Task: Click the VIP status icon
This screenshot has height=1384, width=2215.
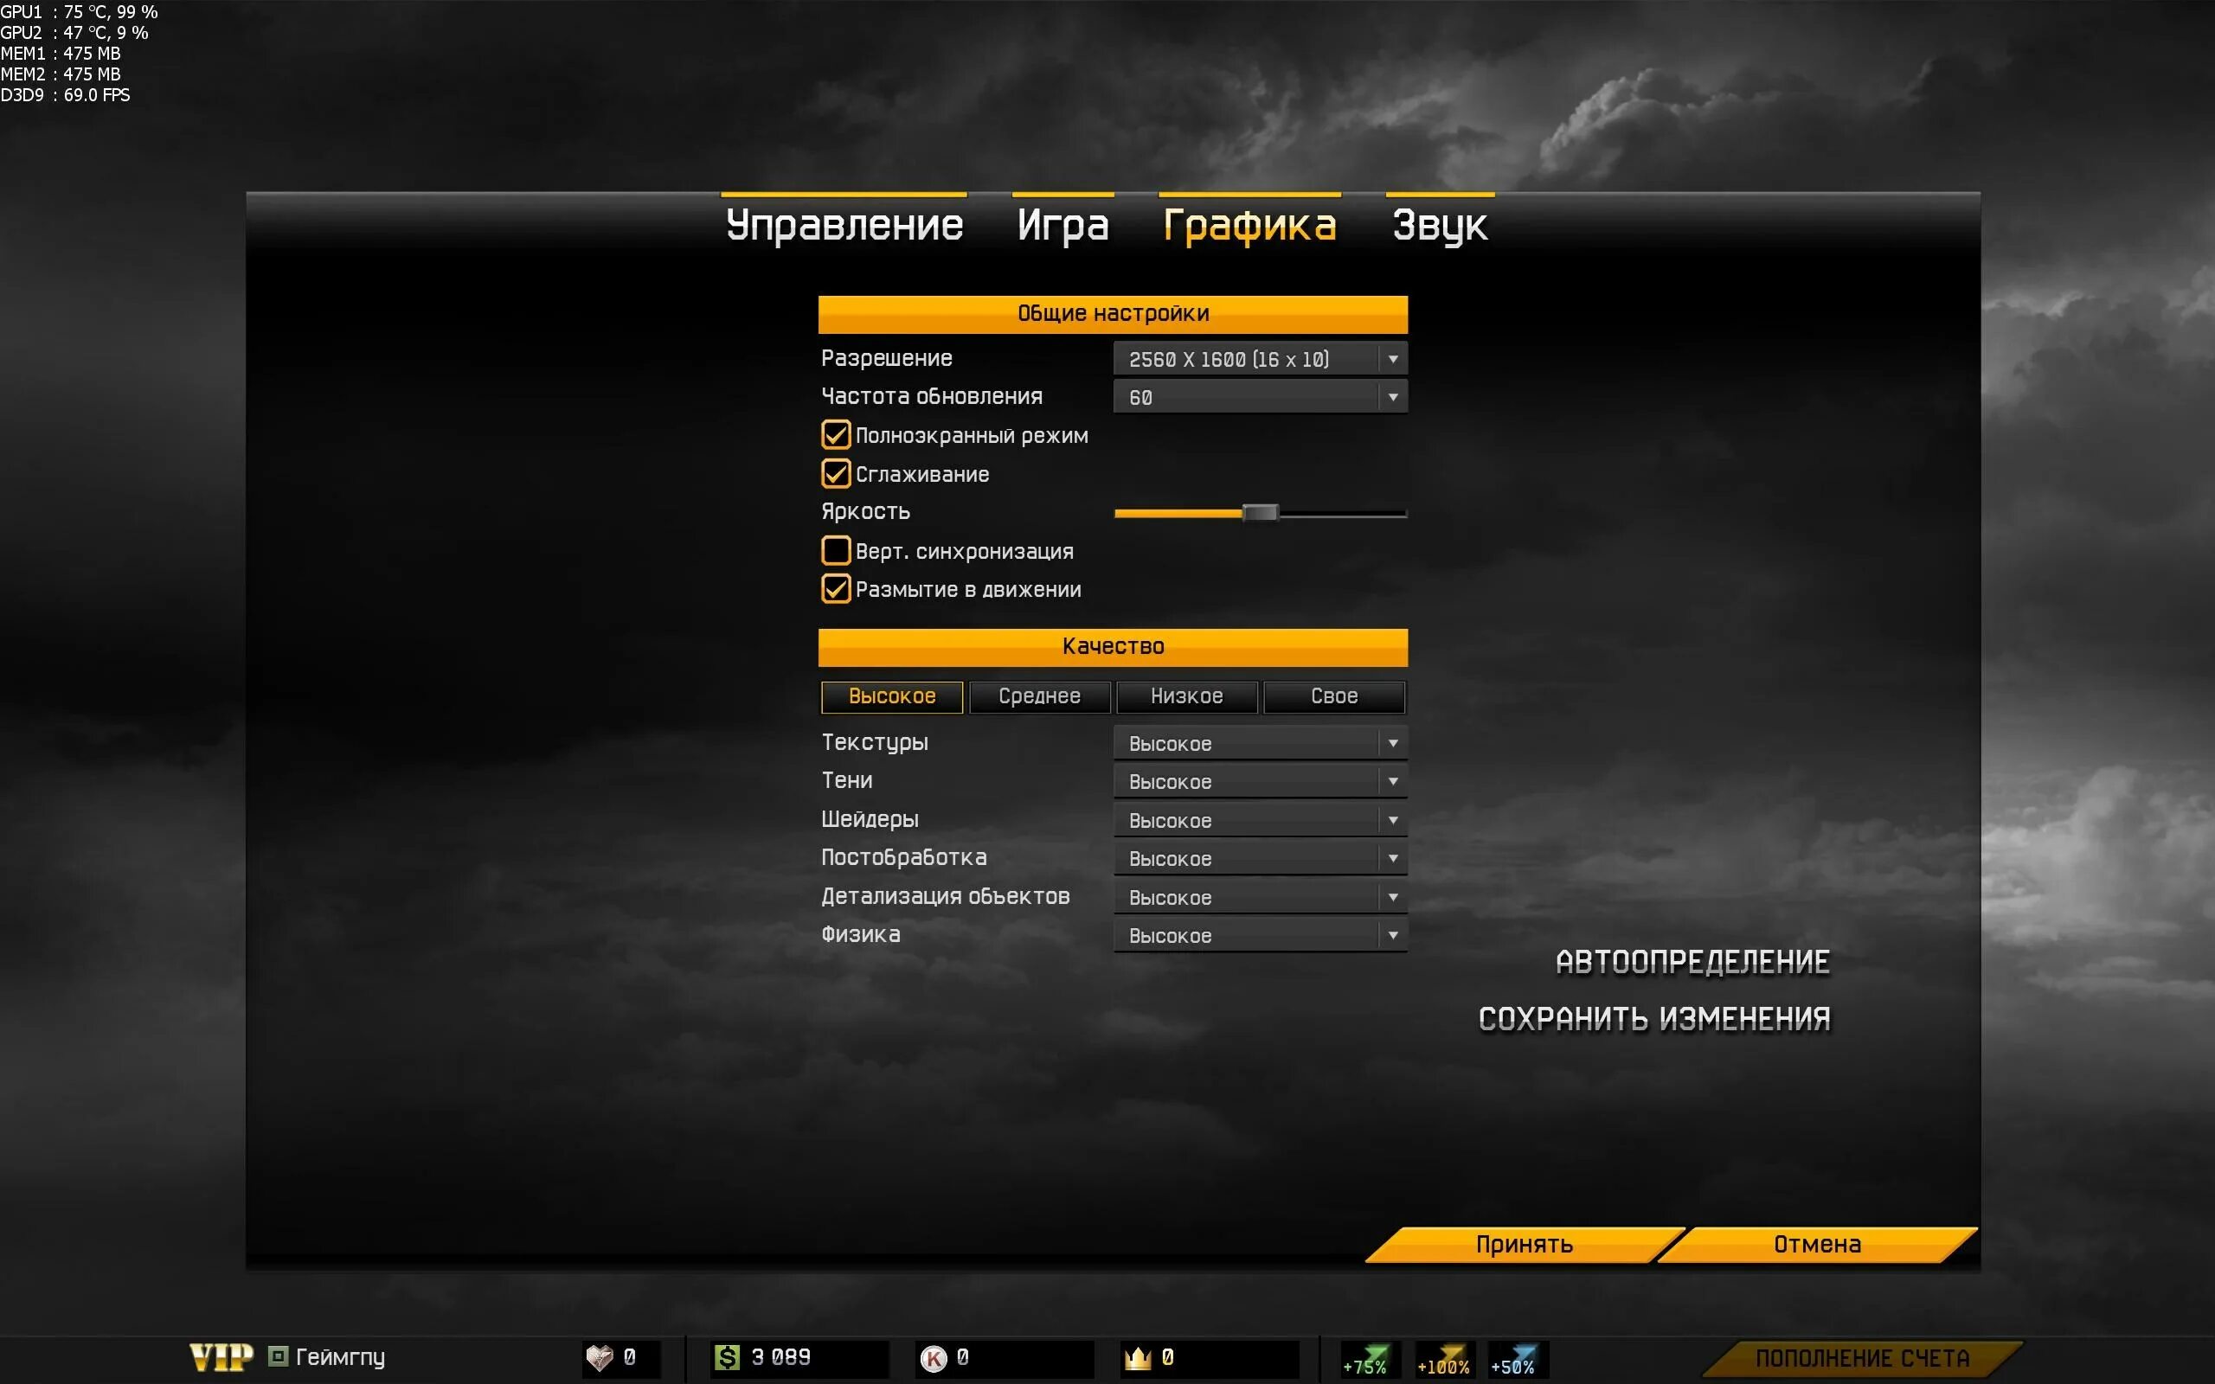Action: (221, 1356)
